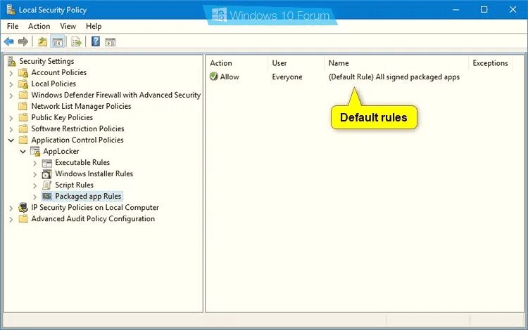528x330 pixels.
Task: Toggle the Show/Hide Console Tree icon
Action: tap(58, 42)
